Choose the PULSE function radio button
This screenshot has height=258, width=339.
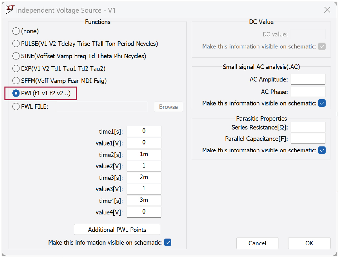pyautogui.click(x=16, y=44)
